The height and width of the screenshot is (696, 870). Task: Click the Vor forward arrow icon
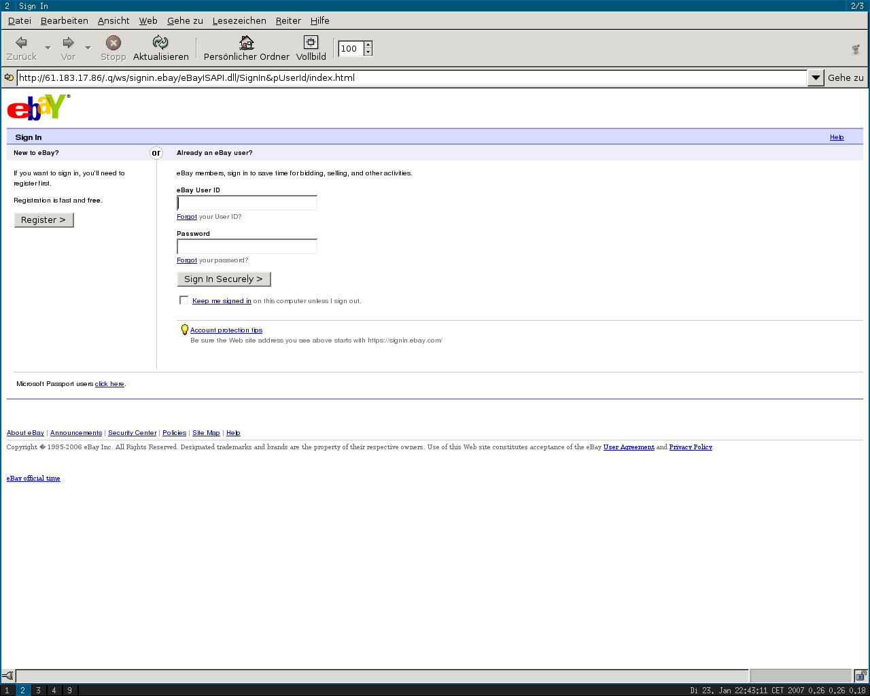coord(68,43)
